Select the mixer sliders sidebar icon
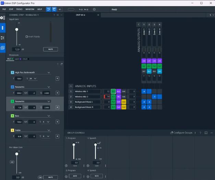This screenshot has width=215, height=180. 3,38
